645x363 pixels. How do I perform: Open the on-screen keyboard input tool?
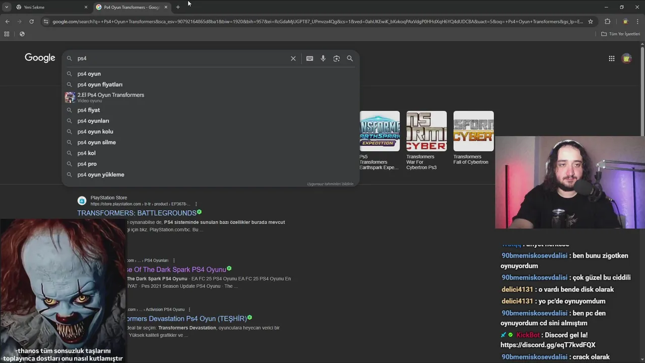point(310,58)
